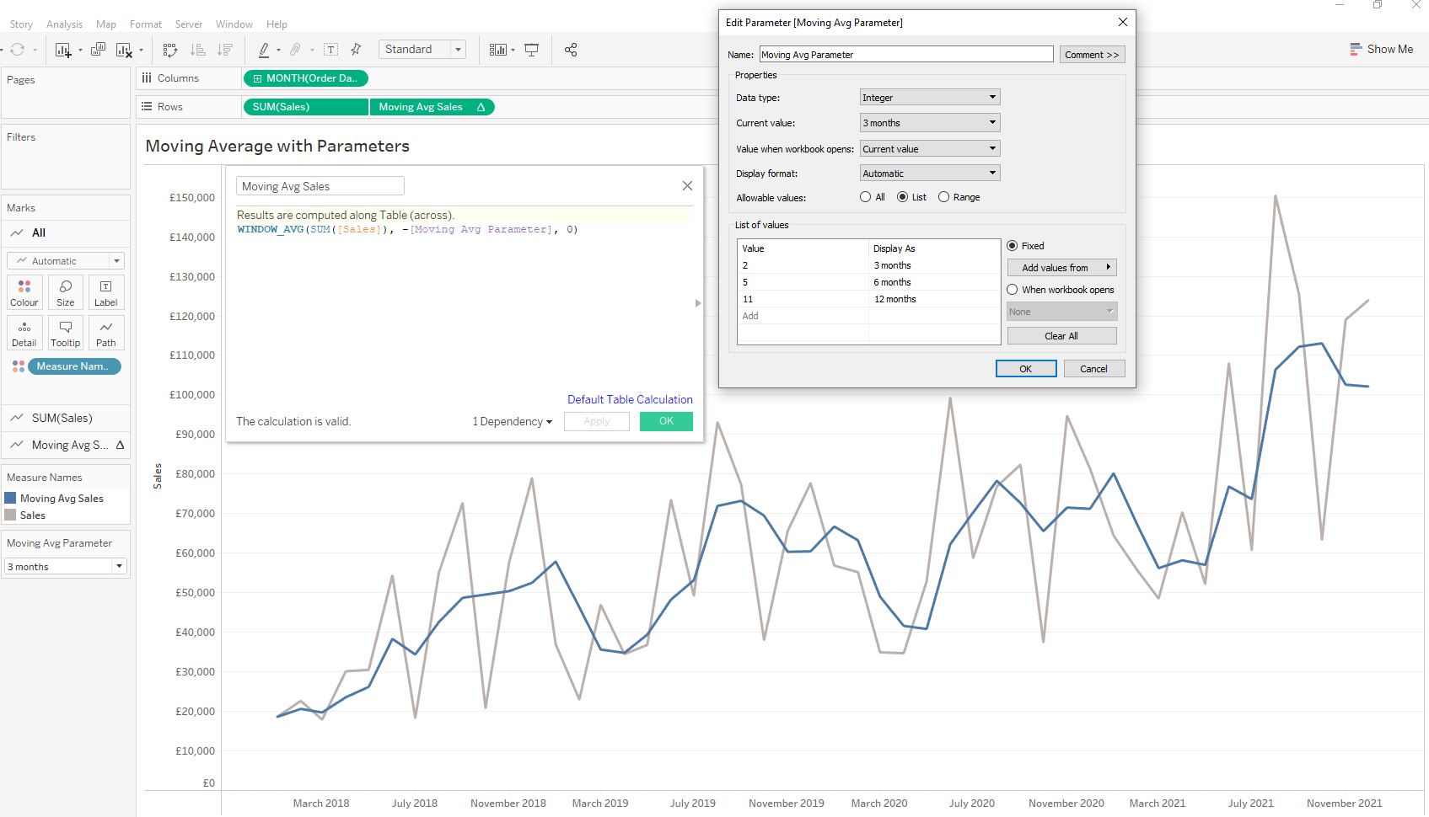
Task: Click the Clear All button
Action: coord(1061,335)
